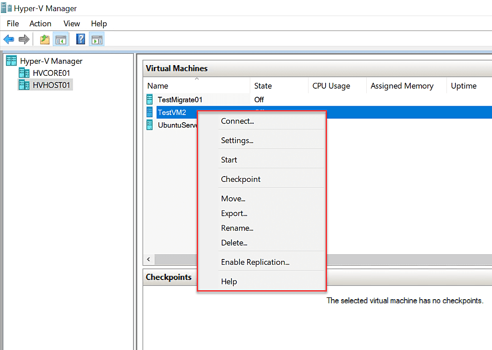Click the no checkpoints message text
Image resolution: width=492 pixels, height=350 pixels.
(405, 301)
